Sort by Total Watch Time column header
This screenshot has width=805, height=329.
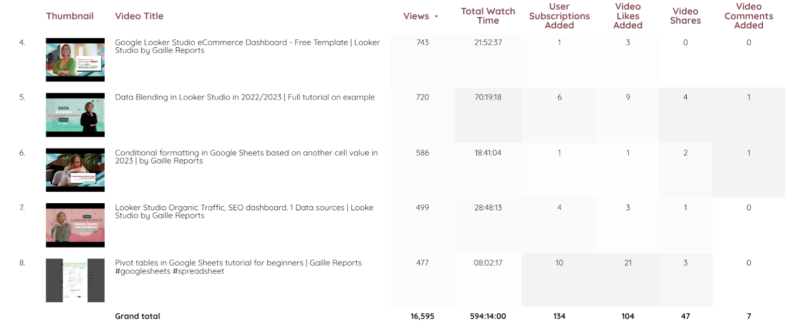[x=488, y=16]
